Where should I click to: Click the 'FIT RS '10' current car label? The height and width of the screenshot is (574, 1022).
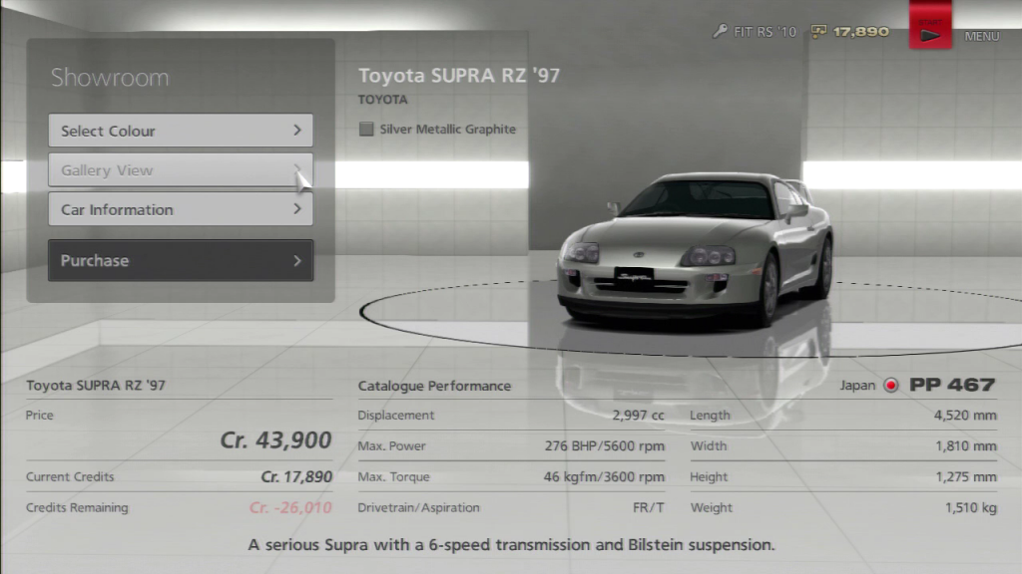point(766,32)
